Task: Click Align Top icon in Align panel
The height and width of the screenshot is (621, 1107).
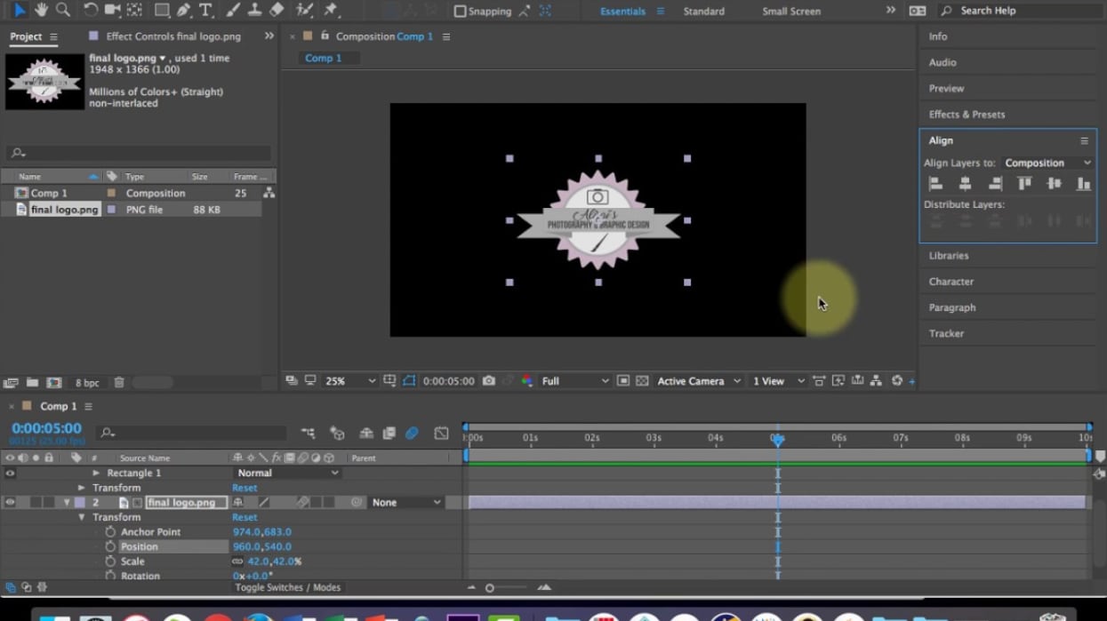Action: [x=1024, y=184]
